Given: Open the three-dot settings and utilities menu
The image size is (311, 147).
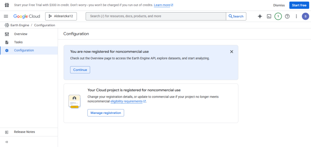Looking at the screenshot, I should pyautogui.click(x=296, y=17).
